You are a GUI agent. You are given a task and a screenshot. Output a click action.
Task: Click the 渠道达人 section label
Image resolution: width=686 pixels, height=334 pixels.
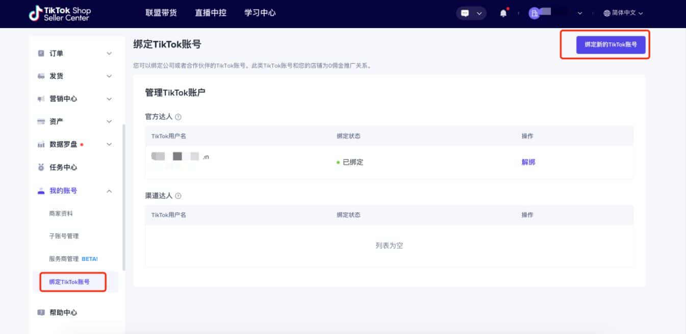click(x=159, y=196)
